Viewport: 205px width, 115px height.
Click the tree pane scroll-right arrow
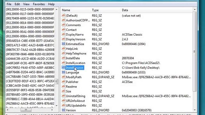52,110
